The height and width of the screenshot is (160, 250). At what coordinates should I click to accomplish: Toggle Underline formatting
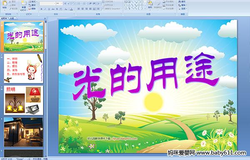(49, 9)
